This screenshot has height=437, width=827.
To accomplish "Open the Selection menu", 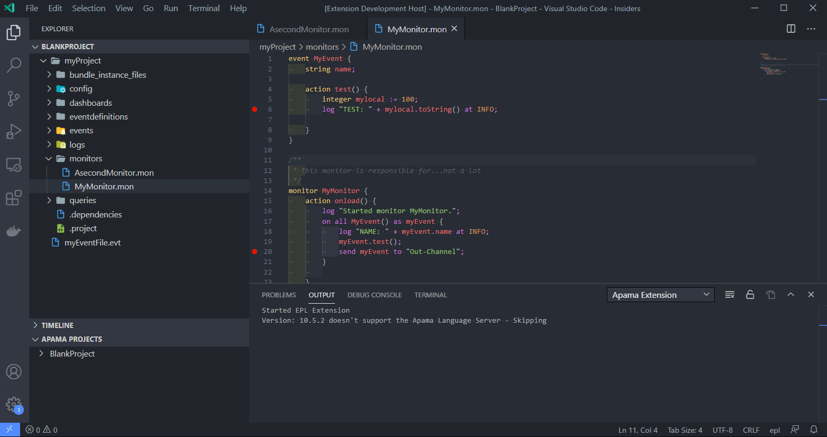I will pos(89,8).
